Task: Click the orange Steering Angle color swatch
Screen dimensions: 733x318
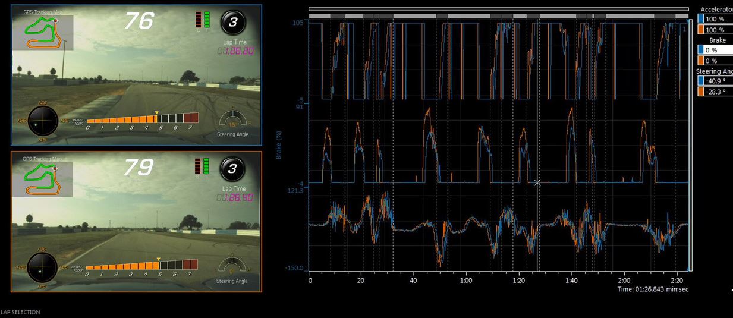Action: [700, 92]
